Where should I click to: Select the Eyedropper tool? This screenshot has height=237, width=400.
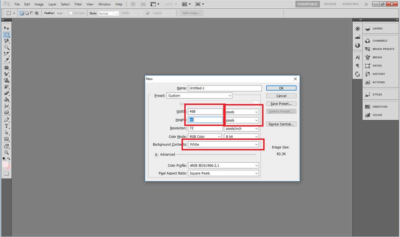pos(6,60)
